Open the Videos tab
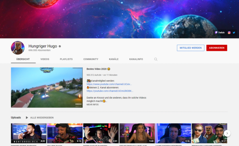 click(x=45, y=59)
